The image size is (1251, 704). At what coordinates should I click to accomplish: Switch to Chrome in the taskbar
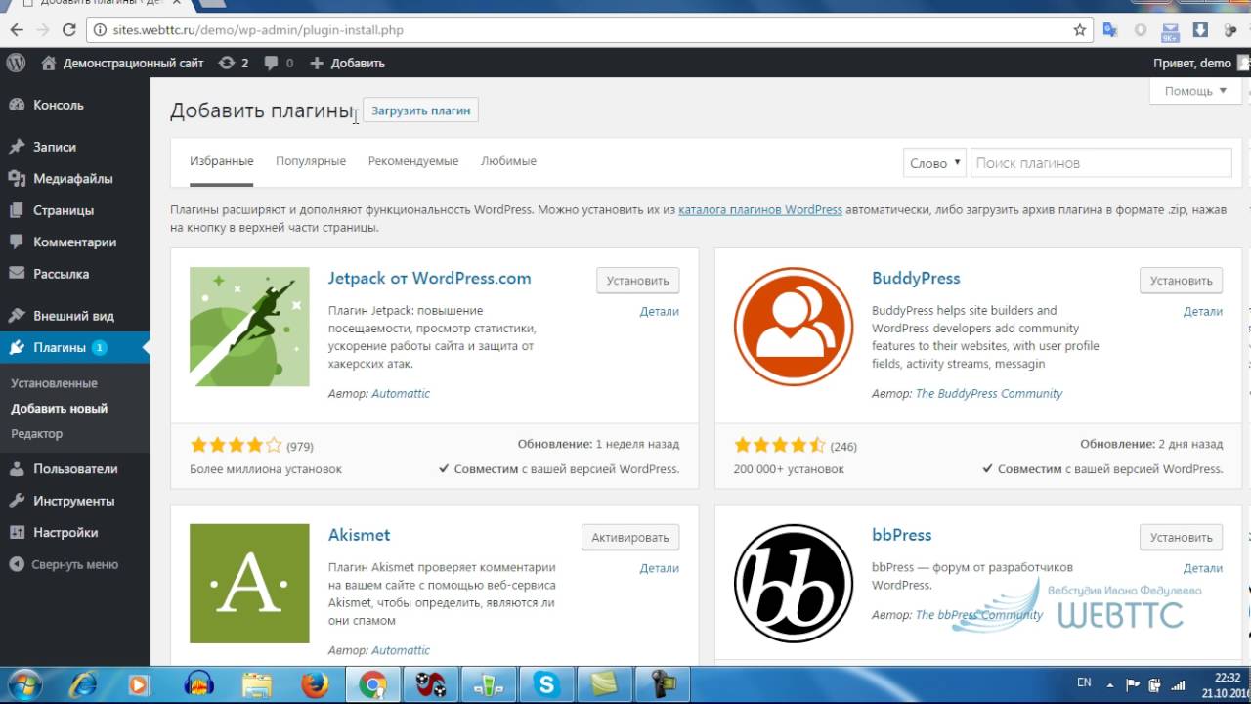pos(372,684)
